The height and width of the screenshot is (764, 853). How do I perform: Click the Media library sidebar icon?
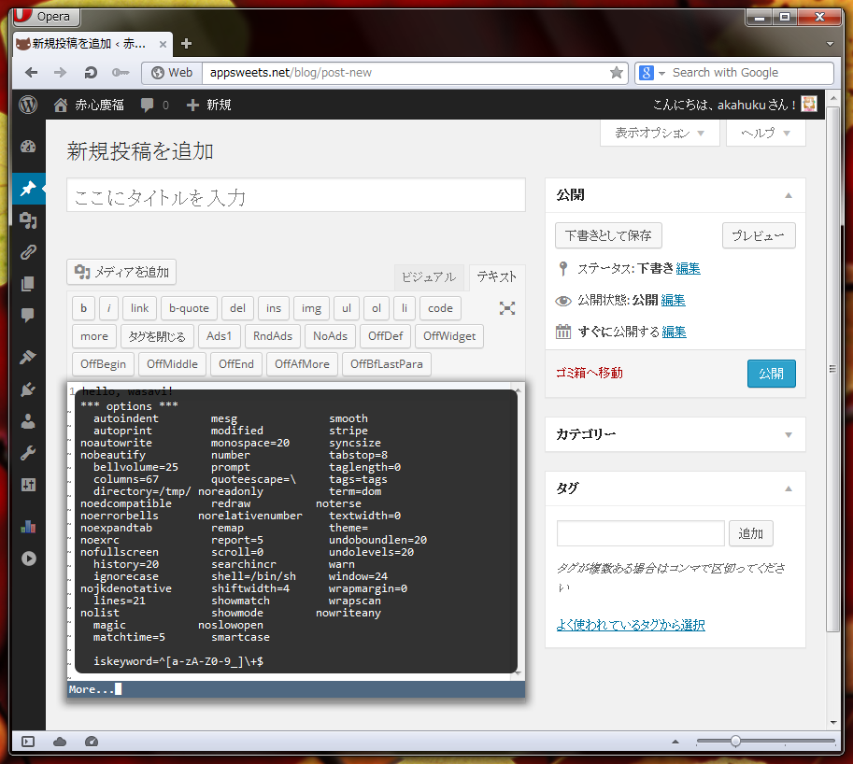[x=28, y=220]
